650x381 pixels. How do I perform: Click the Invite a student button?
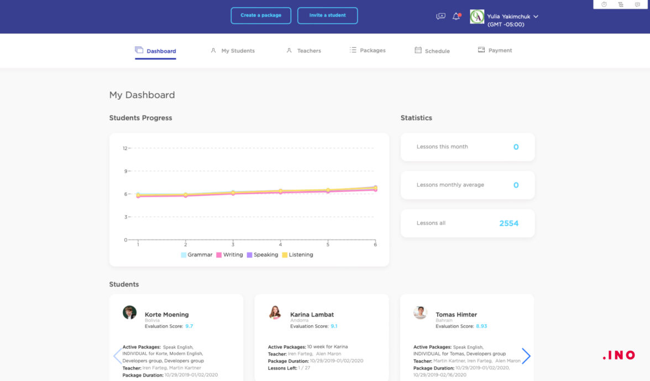coord(327,15)
